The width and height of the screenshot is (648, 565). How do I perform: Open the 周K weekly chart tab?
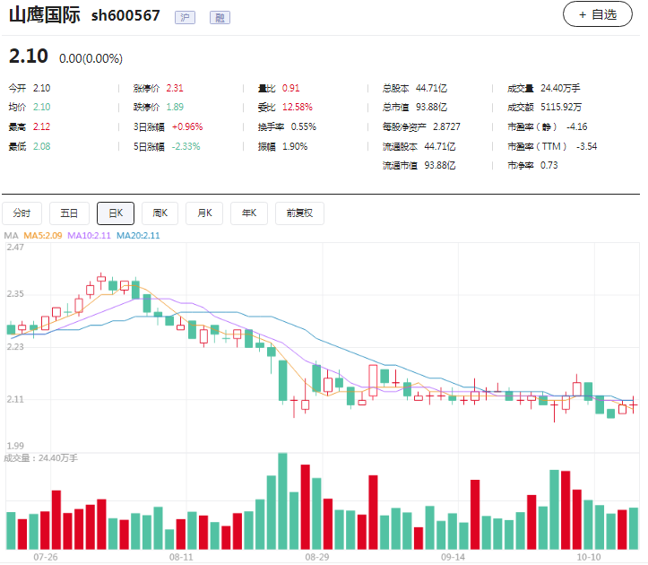[160, 213]
